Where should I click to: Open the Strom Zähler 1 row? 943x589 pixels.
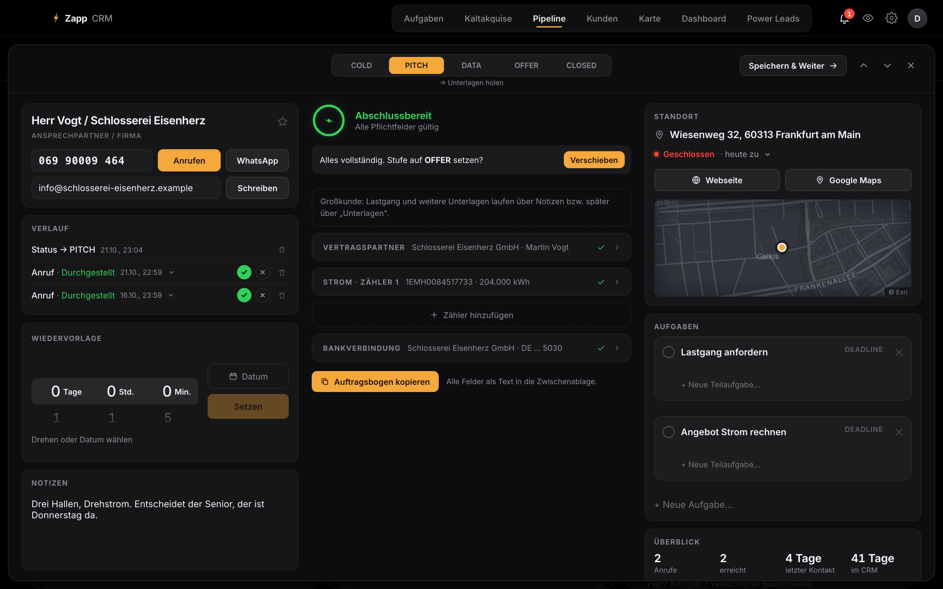(x=471, y=282)
